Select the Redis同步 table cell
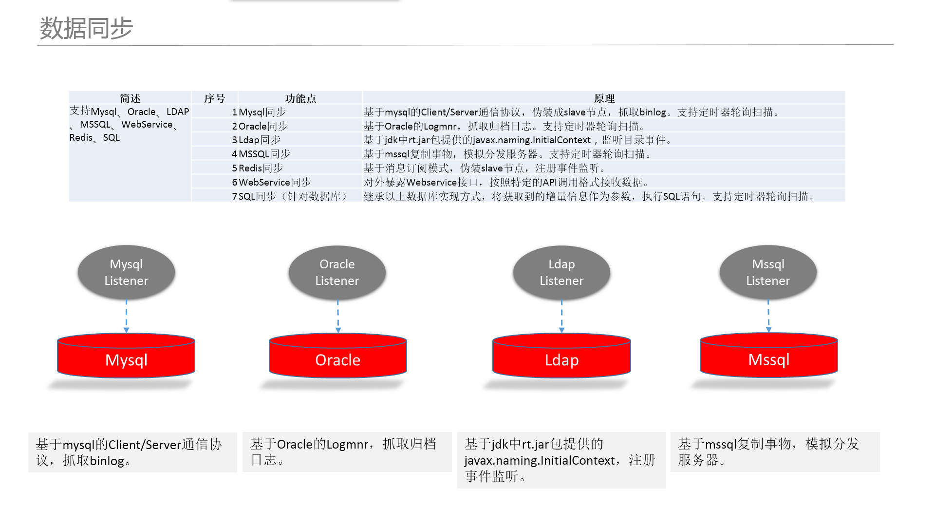The height and width of the screenshot is (526, 935). (300, 168)
